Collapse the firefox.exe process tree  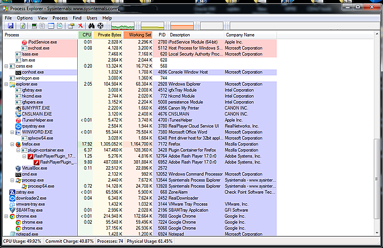coord(12,144)
